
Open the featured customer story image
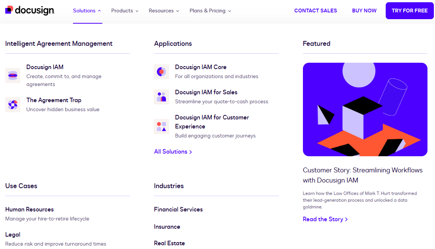365,109
